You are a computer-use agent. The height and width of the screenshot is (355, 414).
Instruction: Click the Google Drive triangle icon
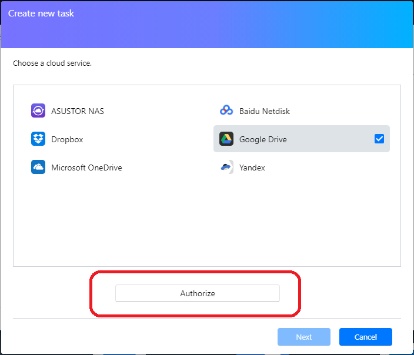click(x=226, y=139)
